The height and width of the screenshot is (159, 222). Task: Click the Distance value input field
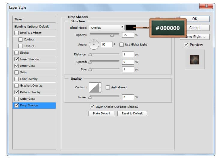point(128,54)
